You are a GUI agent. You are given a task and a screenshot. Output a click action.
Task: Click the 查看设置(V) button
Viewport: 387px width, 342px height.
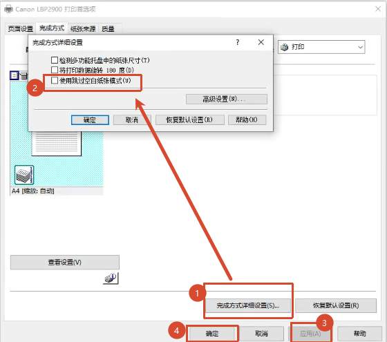[65, 262]
